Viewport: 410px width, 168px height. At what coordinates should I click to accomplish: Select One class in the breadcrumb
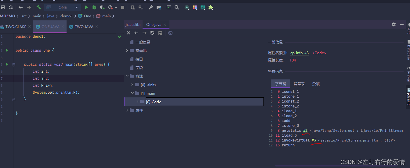(85, 16)
